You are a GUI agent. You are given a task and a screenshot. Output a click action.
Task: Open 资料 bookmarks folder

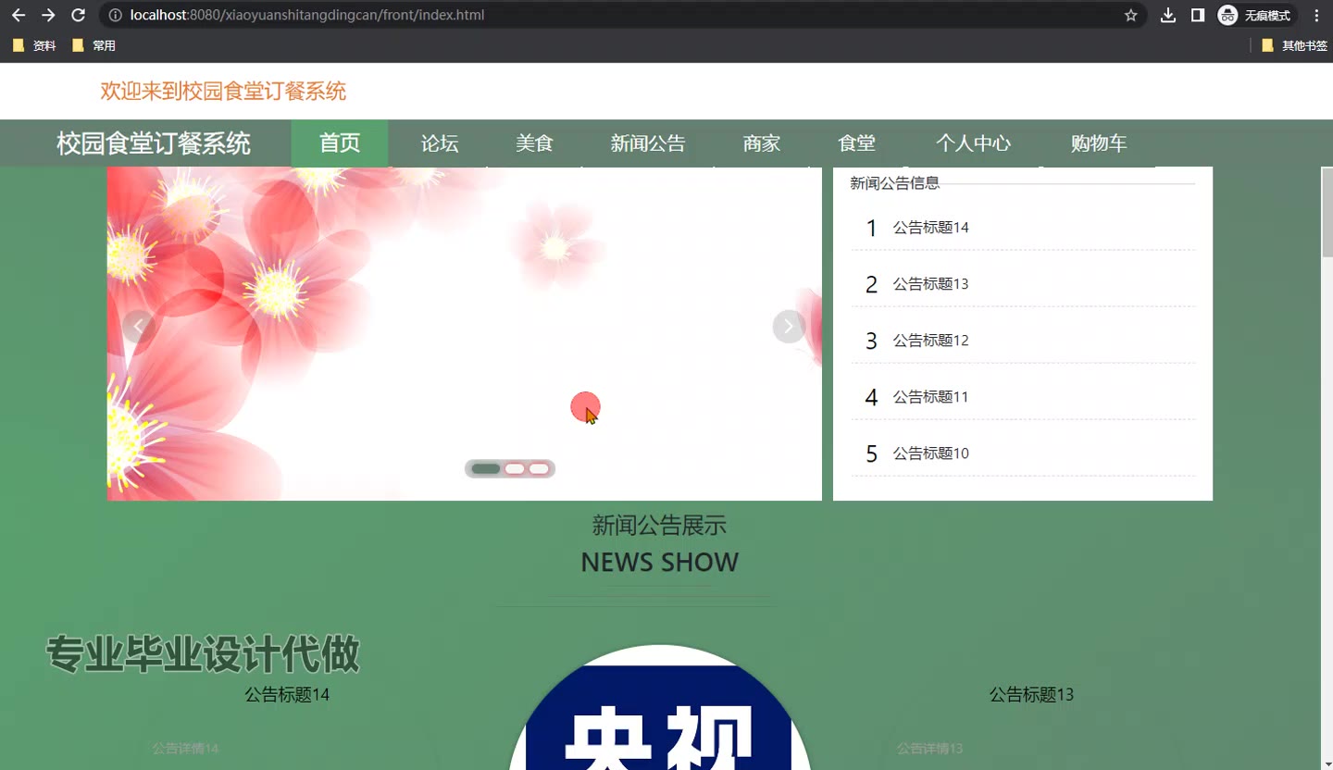coord(34,45)
